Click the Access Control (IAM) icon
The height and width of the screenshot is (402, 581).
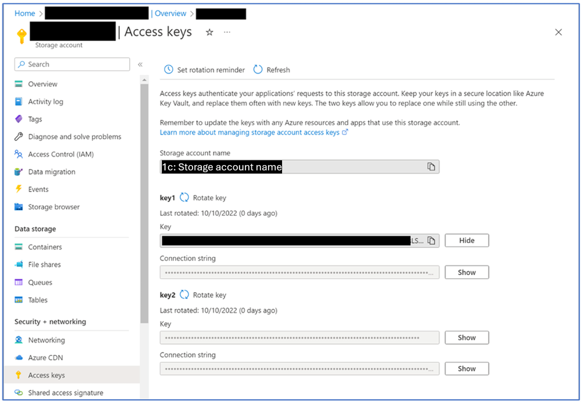click(19, 154)
